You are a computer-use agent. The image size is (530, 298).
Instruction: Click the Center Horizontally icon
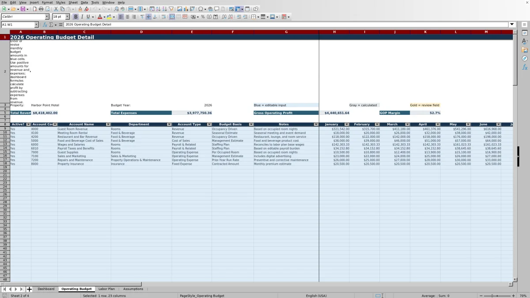(127, 17)
